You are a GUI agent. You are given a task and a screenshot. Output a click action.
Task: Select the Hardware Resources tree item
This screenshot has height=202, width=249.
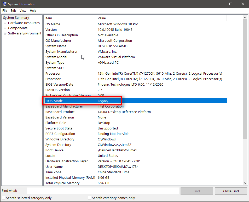point(24,23)
